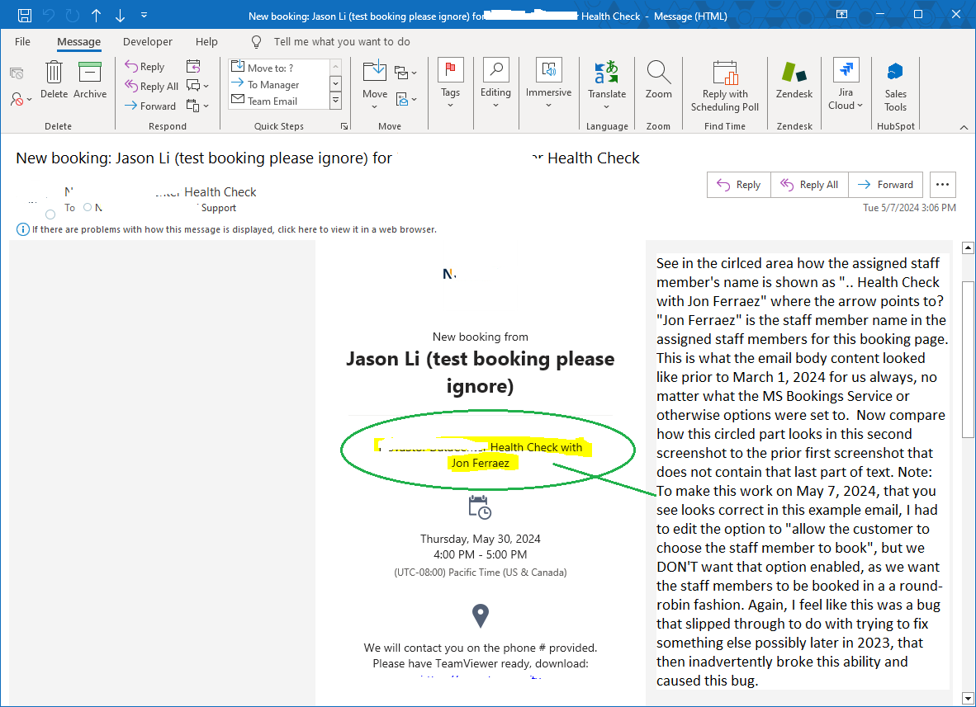Open the Tags flag menu
Screen dimensions: 976x707
(451, 83)
